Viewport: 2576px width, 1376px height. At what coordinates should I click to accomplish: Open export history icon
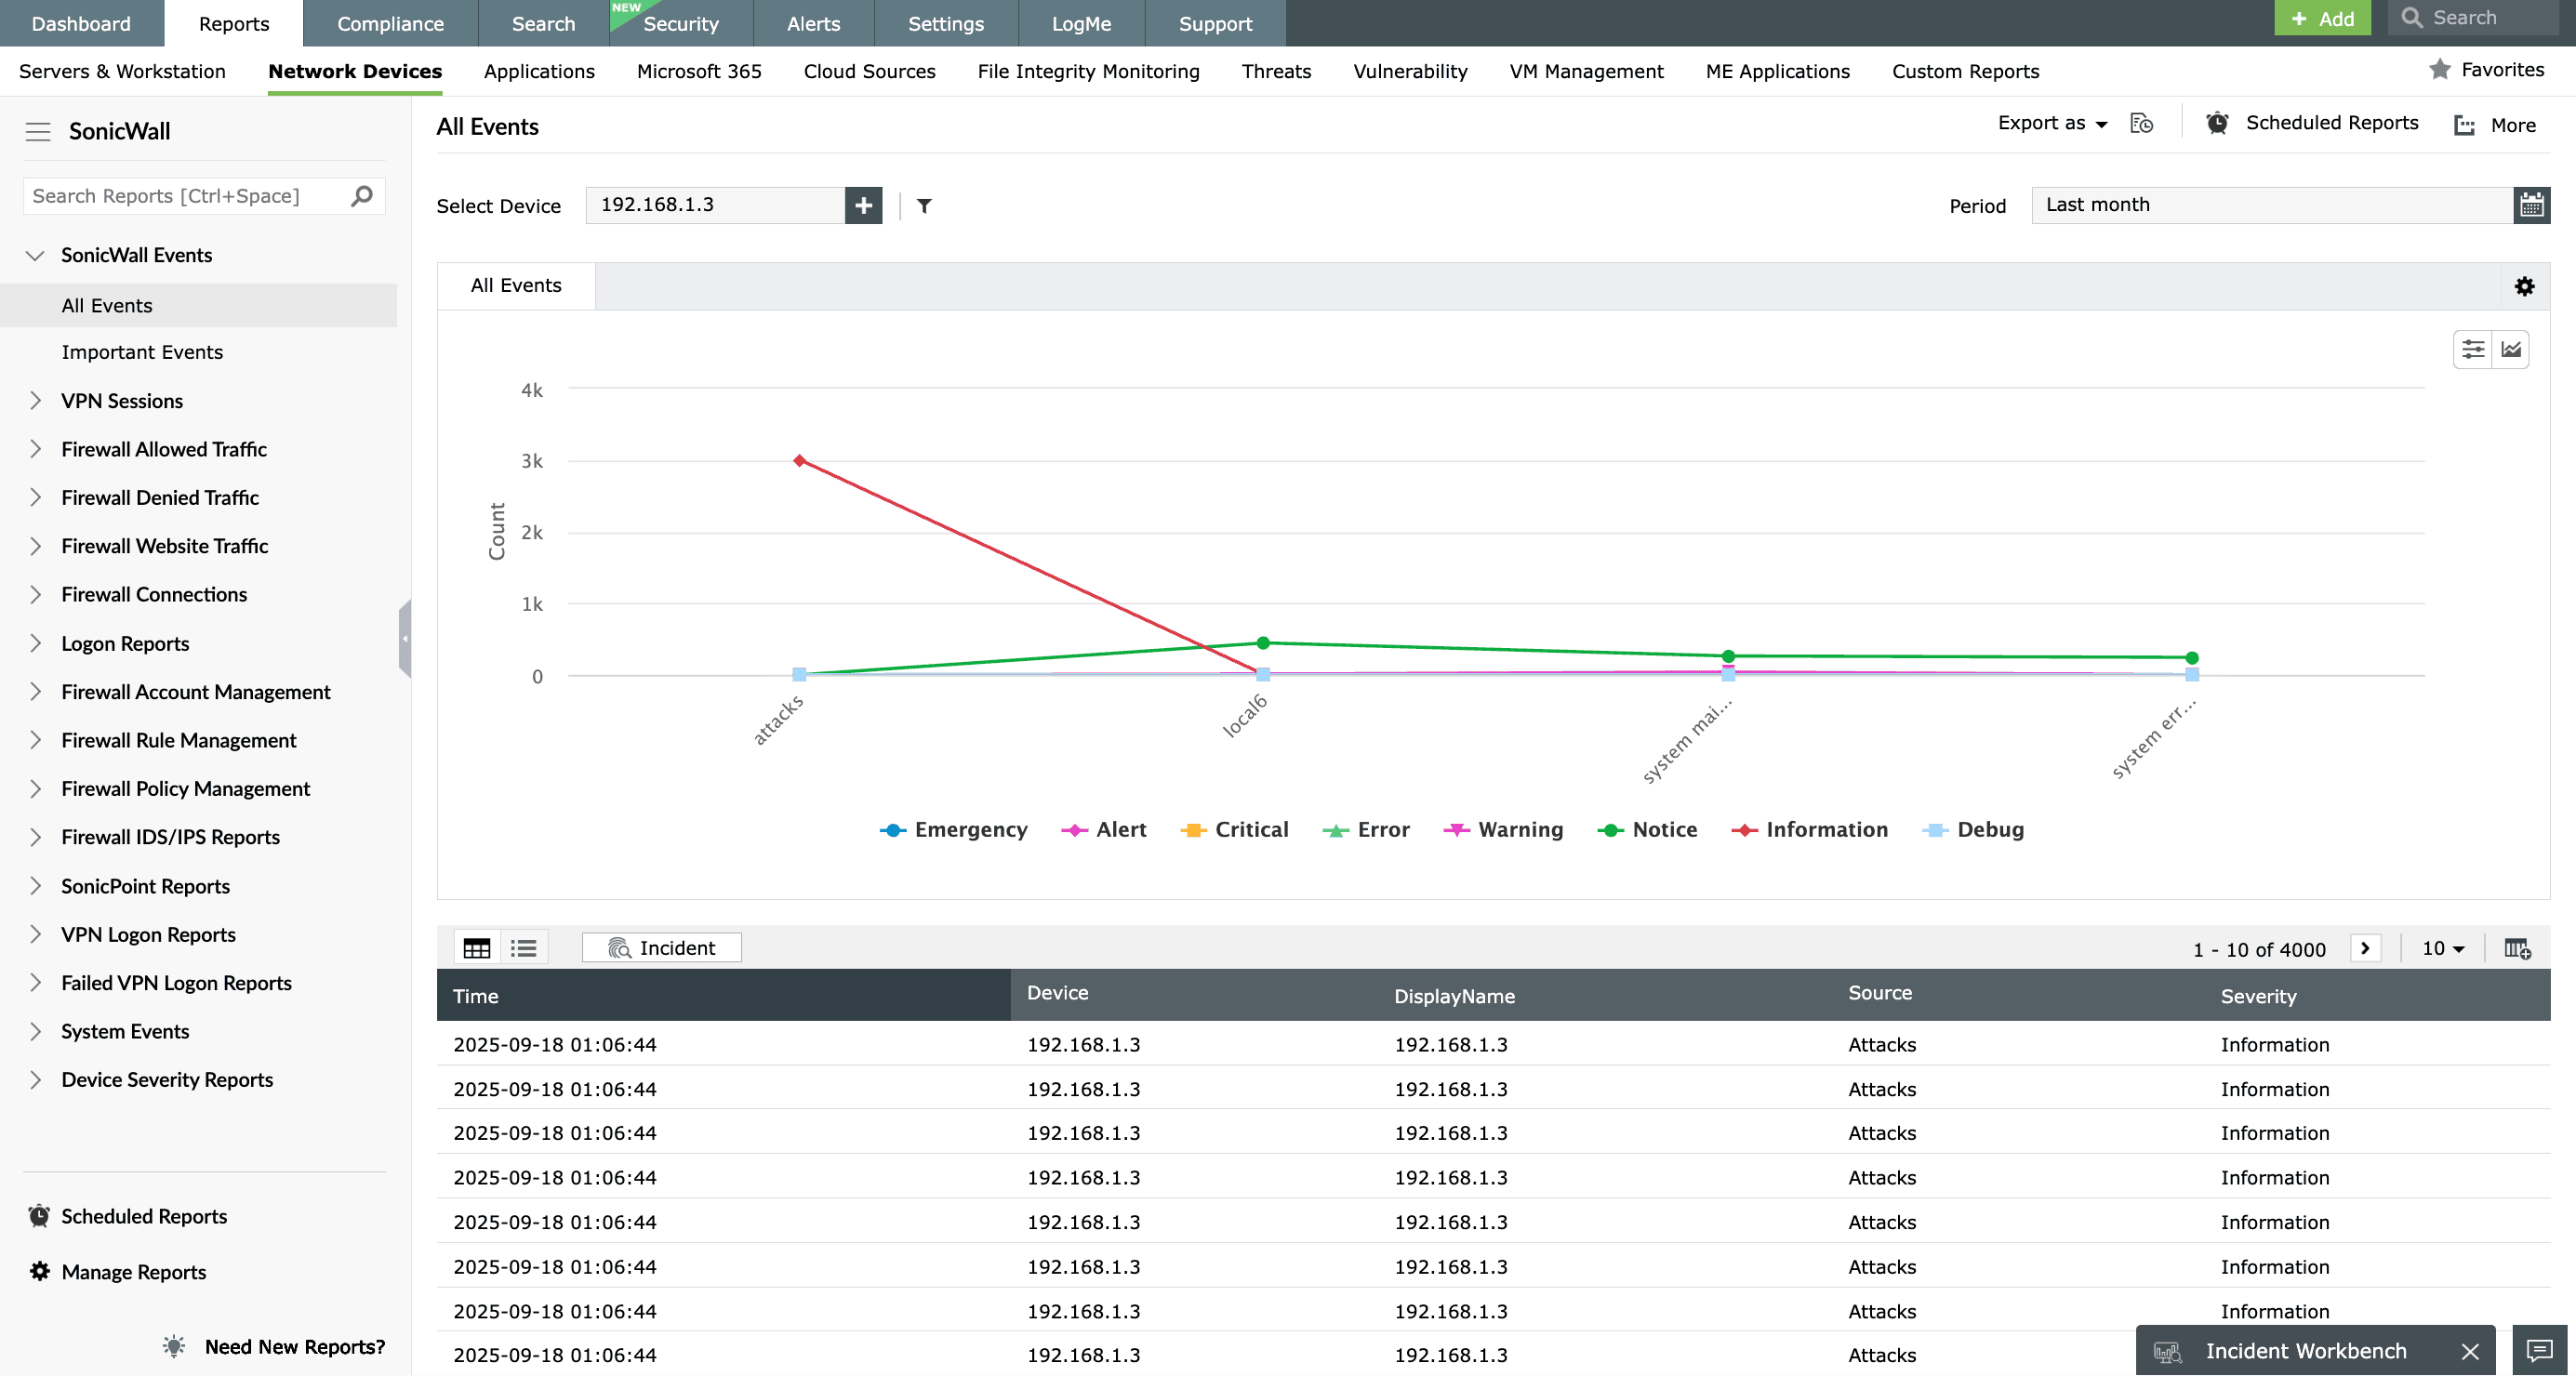(2141, 124)
